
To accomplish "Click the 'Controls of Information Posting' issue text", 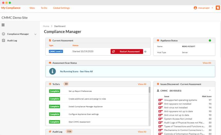I will [x=184, y=134].
